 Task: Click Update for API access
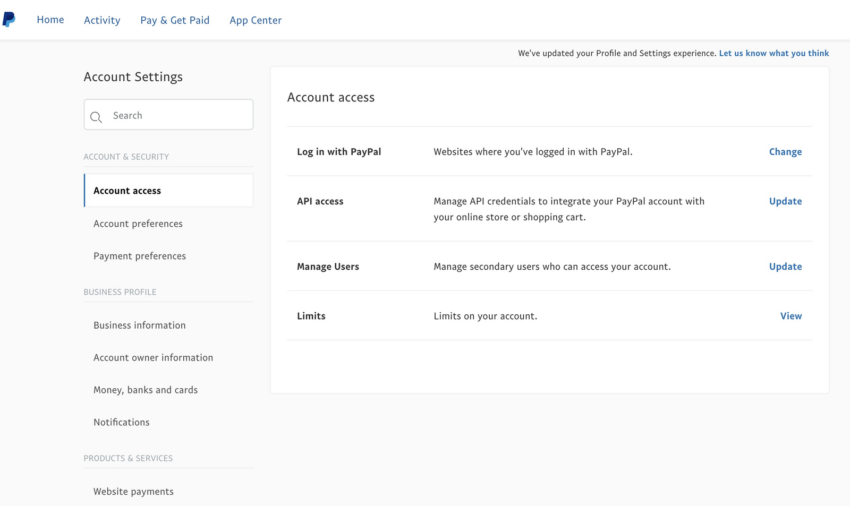[x=785, y=201]
